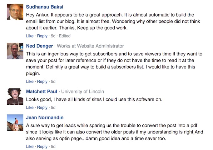The height and width of the screenshot is (150, 213).
Task: Open Ned Denger's profile name link
Action: point(39,46)
